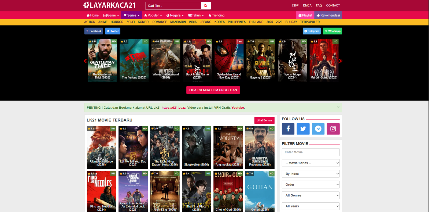Open the All Years filter dropdown
This screenshot has width=429, height=212.
[311, 206]
